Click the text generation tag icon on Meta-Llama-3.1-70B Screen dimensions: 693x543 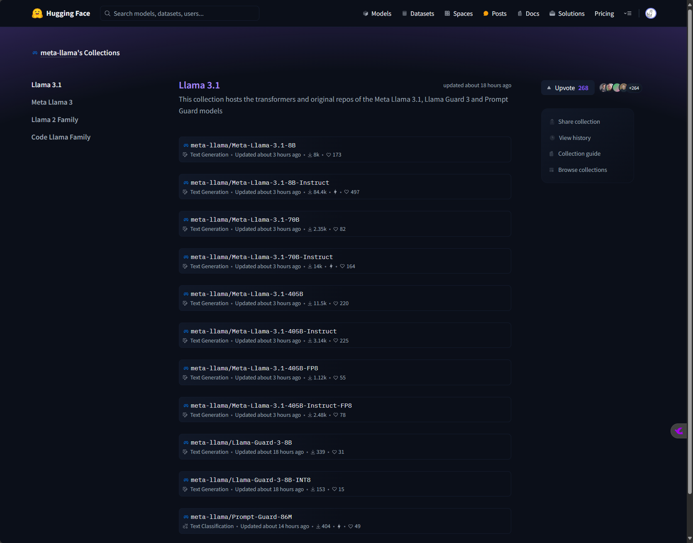(x=185, y=229)
